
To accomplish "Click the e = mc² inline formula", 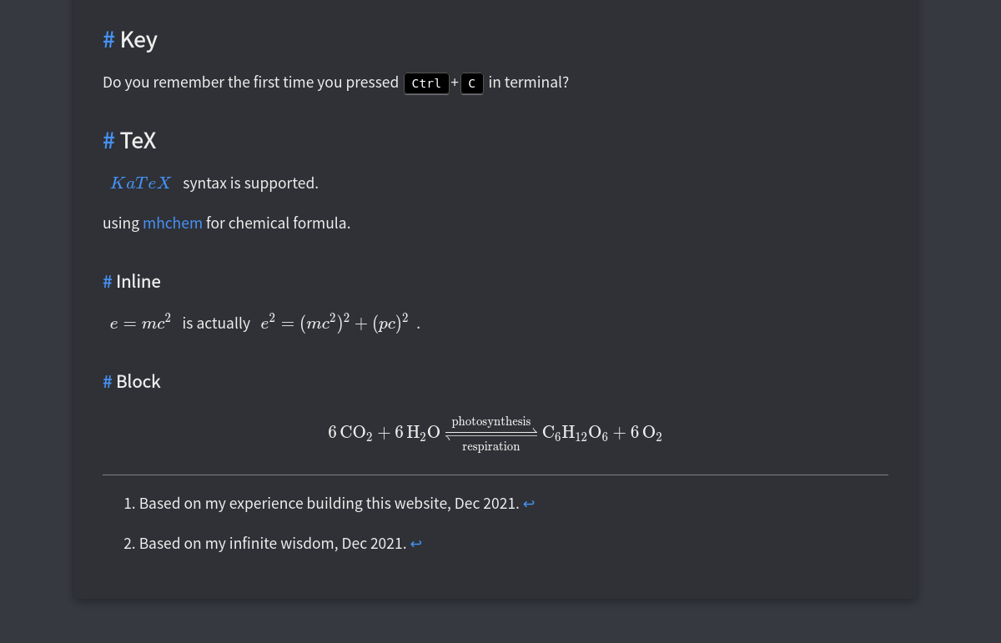I will [x=140, y=323].
